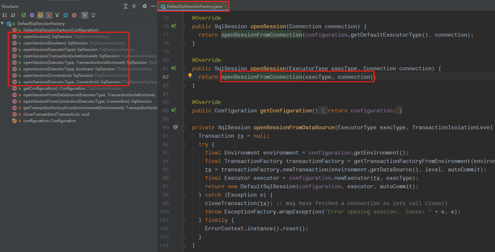Select configuration: Configuration field row

point(50,121)
